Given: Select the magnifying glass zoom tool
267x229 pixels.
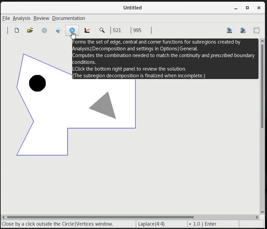Looking at the screenshot, I should [102, 30].
